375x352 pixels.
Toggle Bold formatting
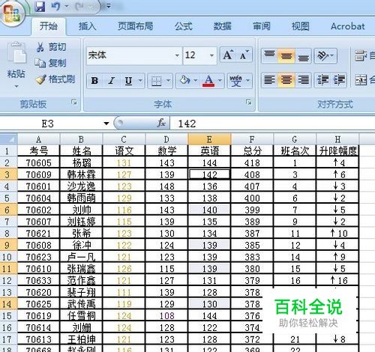click(94, 81)
